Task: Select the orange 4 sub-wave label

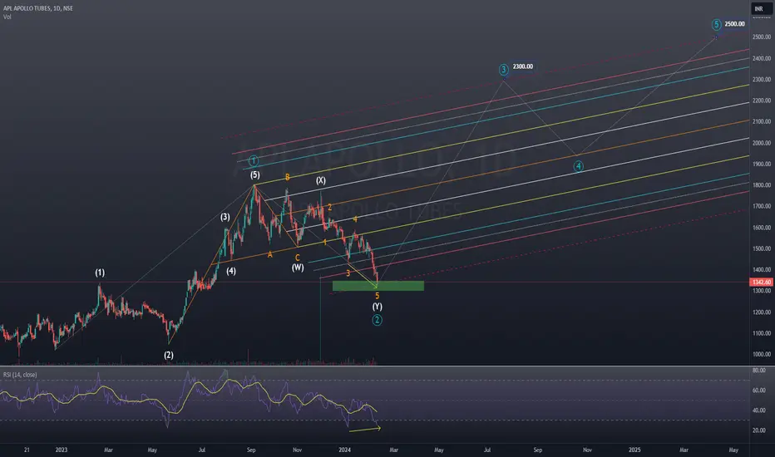Action: (355, 219)
